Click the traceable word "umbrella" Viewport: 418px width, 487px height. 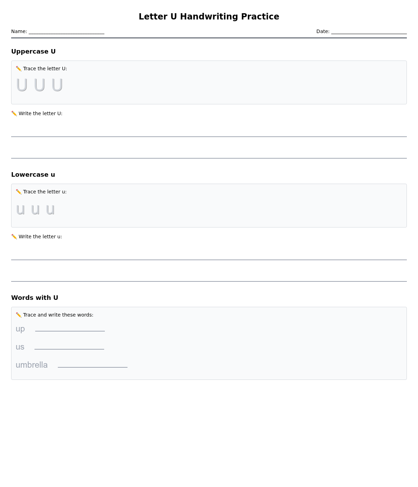(32, 365)
